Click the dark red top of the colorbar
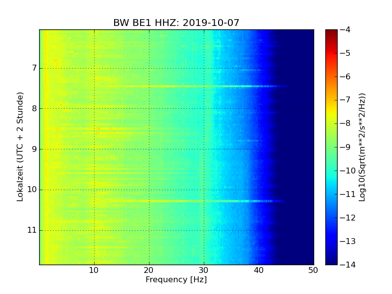 coord(331,32)
